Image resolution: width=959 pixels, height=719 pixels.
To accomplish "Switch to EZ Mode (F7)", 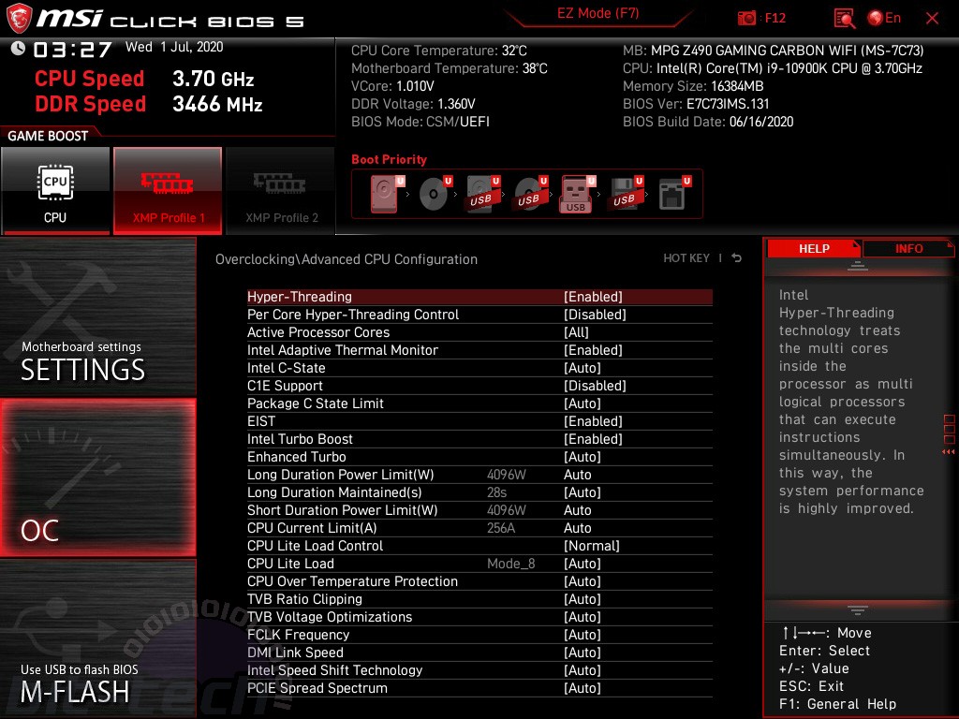I will pos(598,13).
